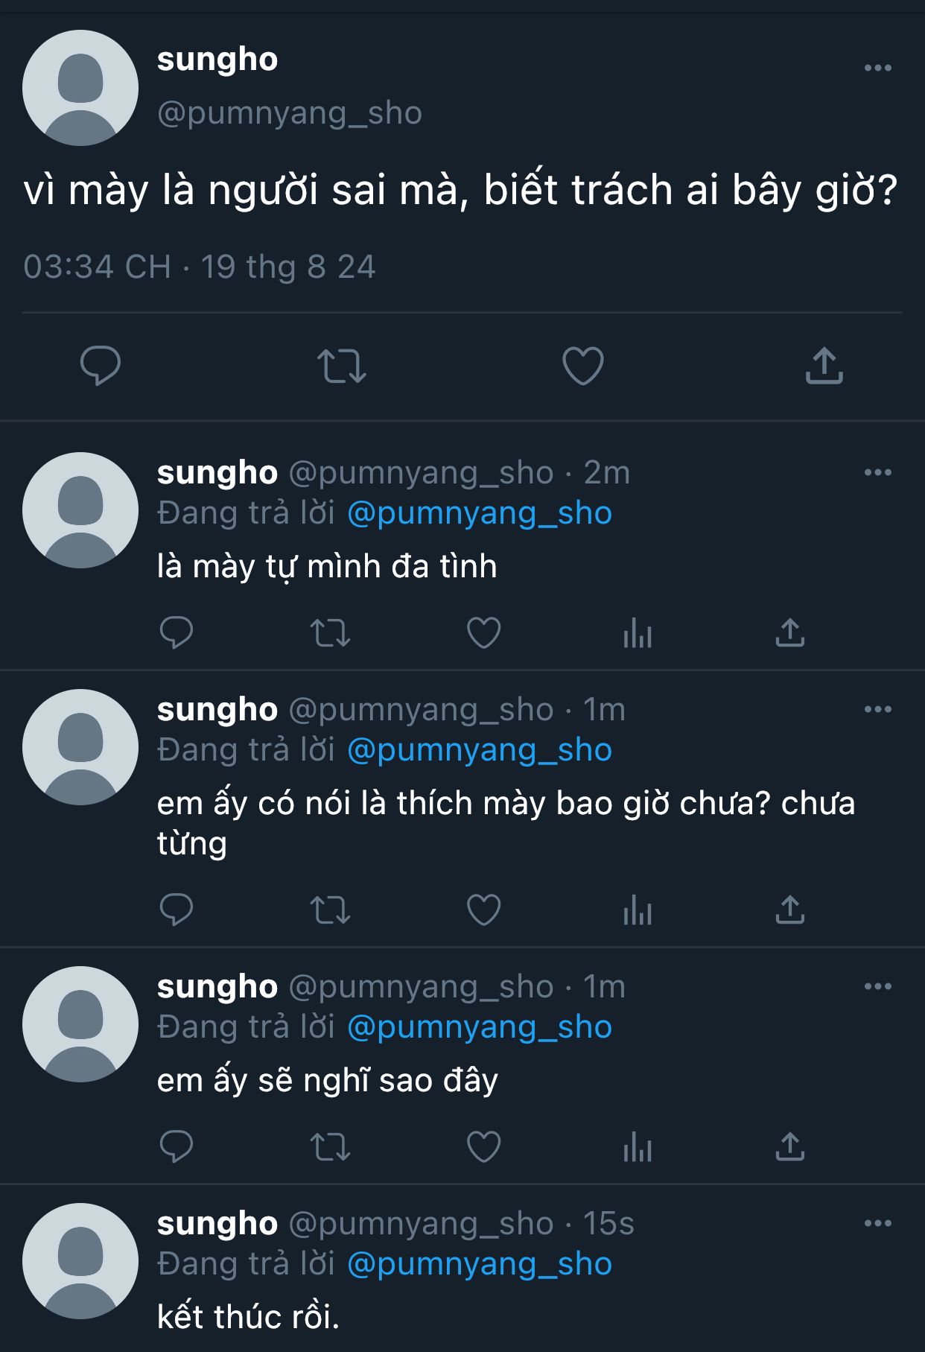
Task: Open sungho's profile picture on main tweet
Action: pyautogui.click(x=80, y=88)
